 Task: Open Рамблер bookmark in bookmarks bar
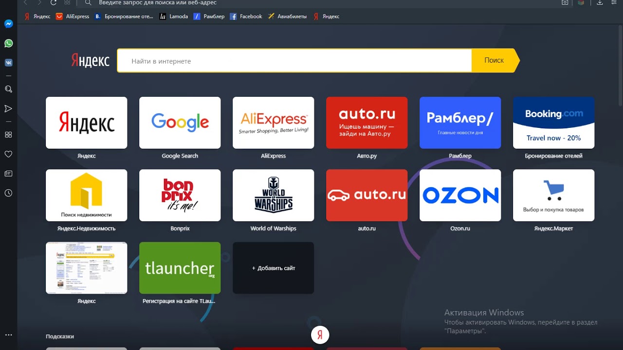click(209, 17)
